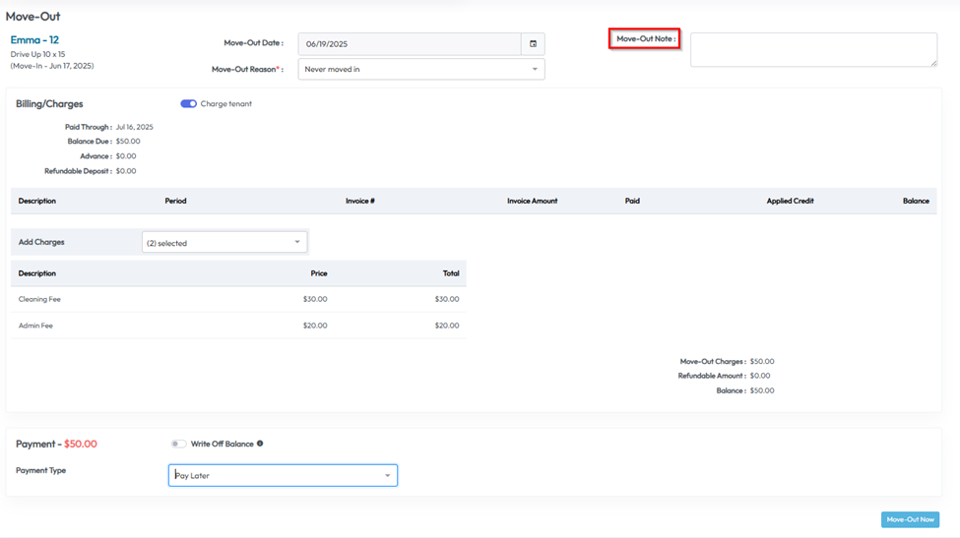Click the Invoice # column header
The image size is (960, 538).
coord(359,201)
